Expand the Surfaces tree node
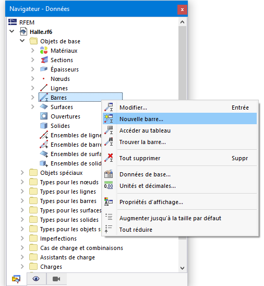This screenshot has height=286, width=264. (33, 106)
